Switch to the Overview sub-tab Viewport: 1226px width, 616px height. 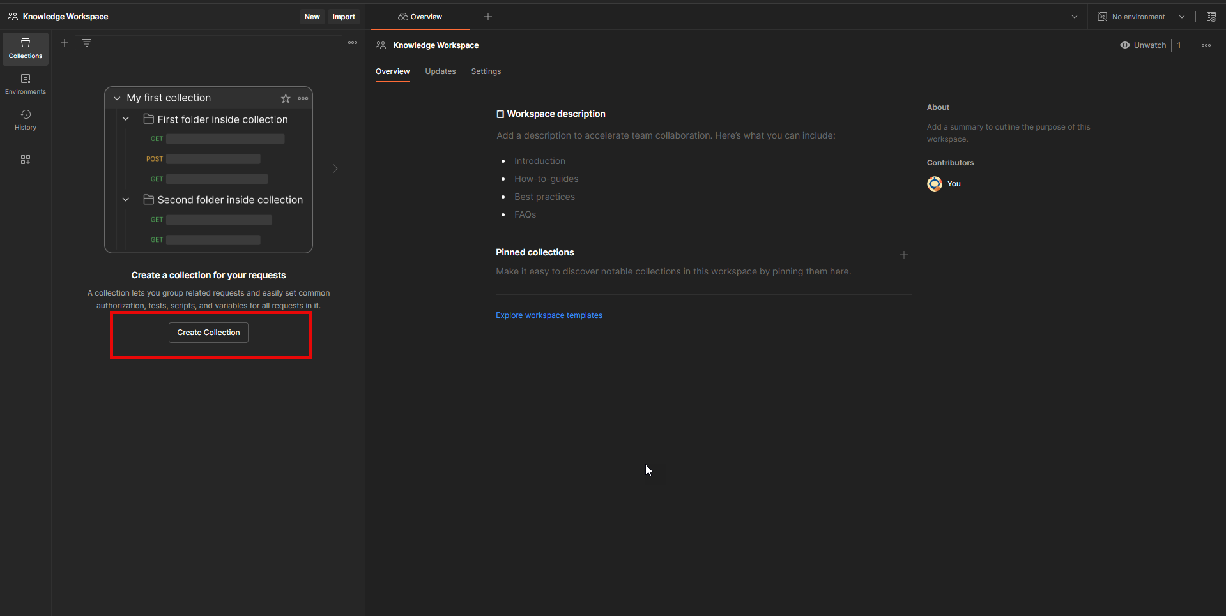tap(392, 71)
